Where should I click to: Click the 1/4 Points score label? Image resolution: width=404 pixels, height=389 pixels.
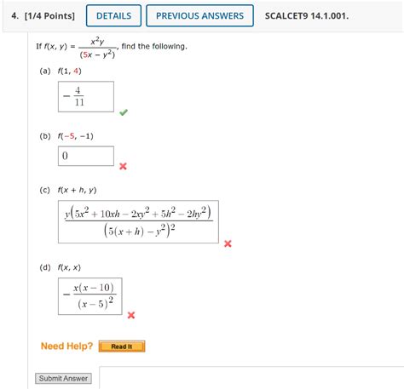point(49,16)
